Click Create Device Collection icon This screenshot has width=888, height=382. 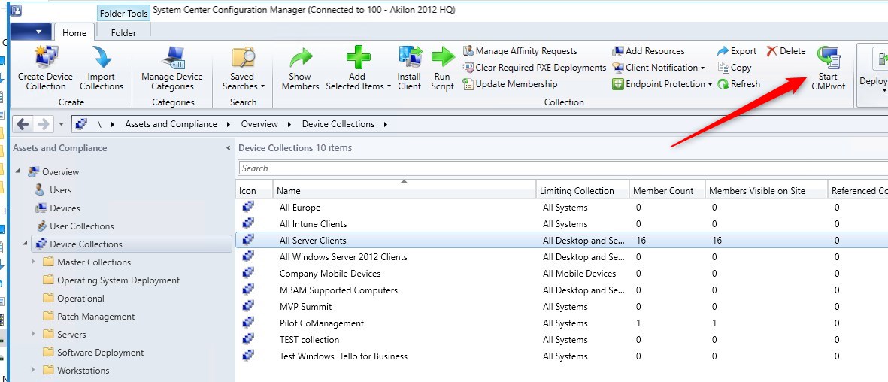(x=45, y=57)
